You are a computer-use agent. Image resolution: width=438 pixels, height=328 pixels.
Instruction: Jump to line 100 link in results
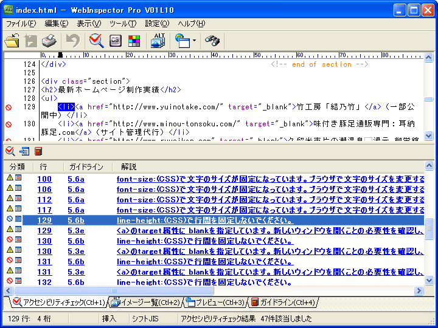(44, 179)
